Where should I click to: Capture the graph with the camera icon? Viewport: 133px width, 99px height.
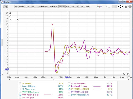point(6,7)
